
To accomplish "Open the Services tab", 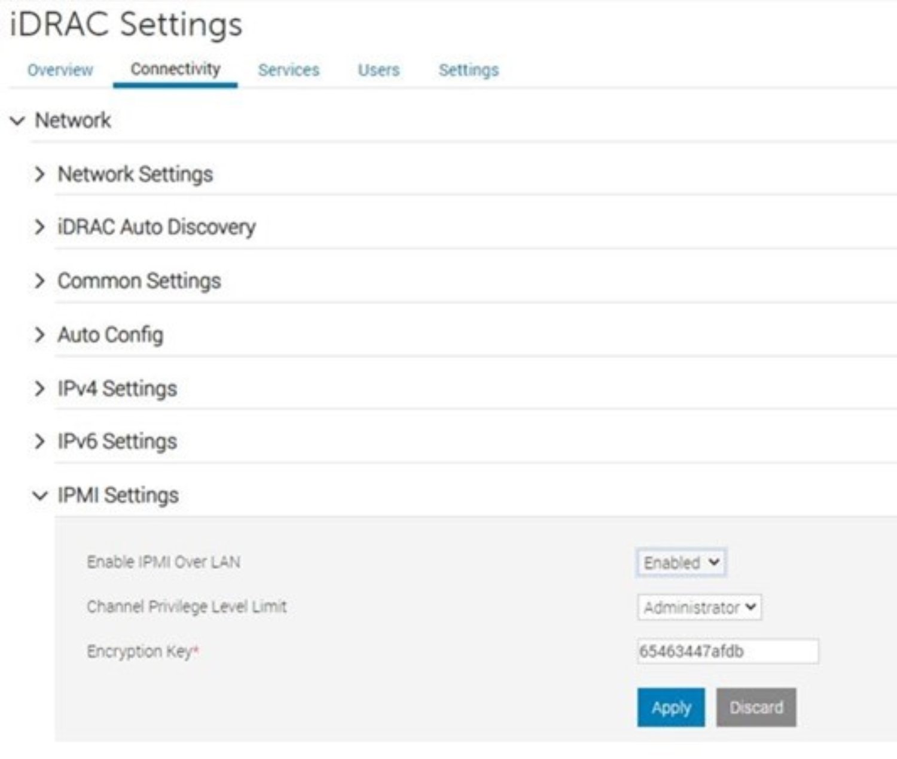I will (288, 70).
